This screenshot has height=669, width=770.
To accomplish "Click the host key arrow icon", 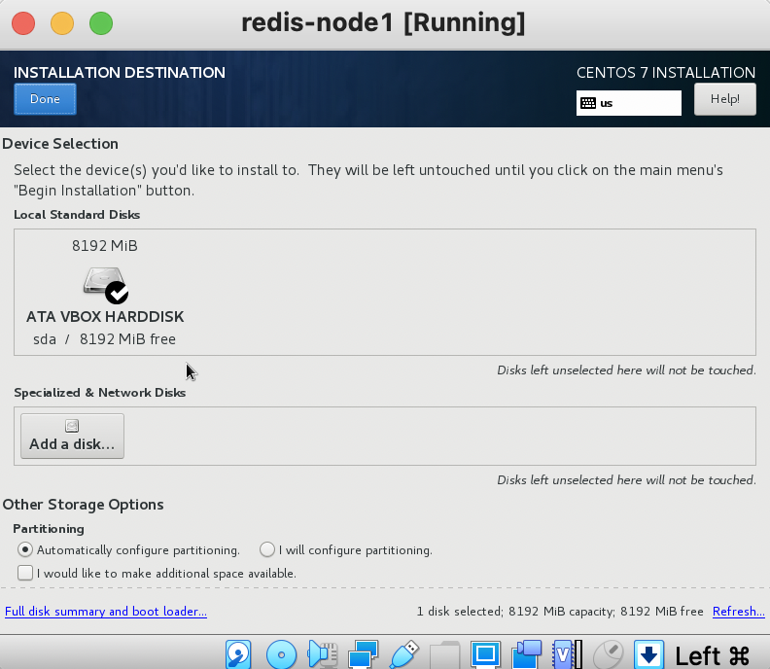I will tap(648, 654).
